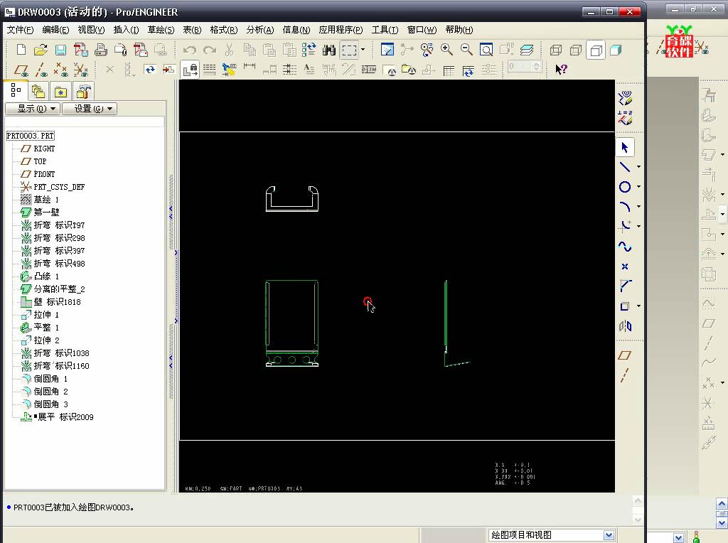Viewport: 728px width, 543px height.
Task: Click the Redo arrow icon
Action: point(210,50)
